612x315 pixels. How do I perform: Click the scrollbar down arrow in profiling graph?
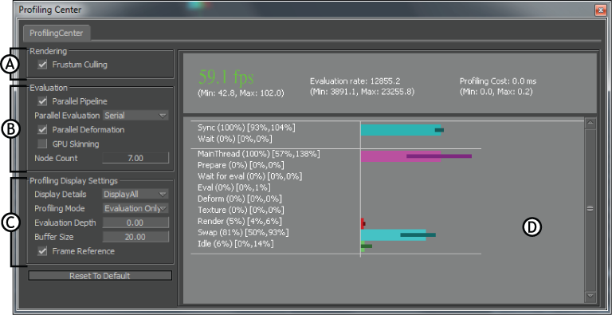tap(590, 297)
